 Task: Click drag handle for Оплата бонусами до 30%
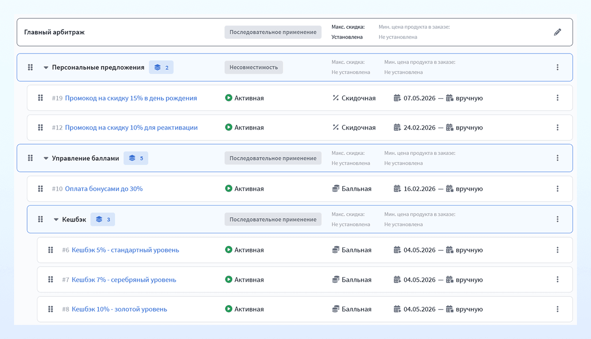coord(40,189)
